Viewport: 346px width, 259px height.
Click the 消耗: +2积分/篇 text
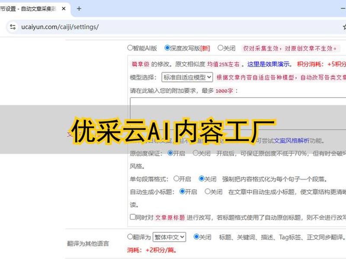152,250
